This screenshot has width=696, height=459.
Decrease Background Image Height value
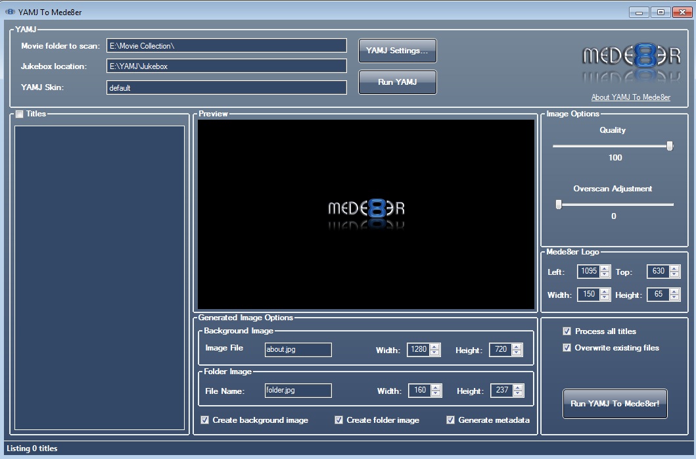click(x=517, y=353)
